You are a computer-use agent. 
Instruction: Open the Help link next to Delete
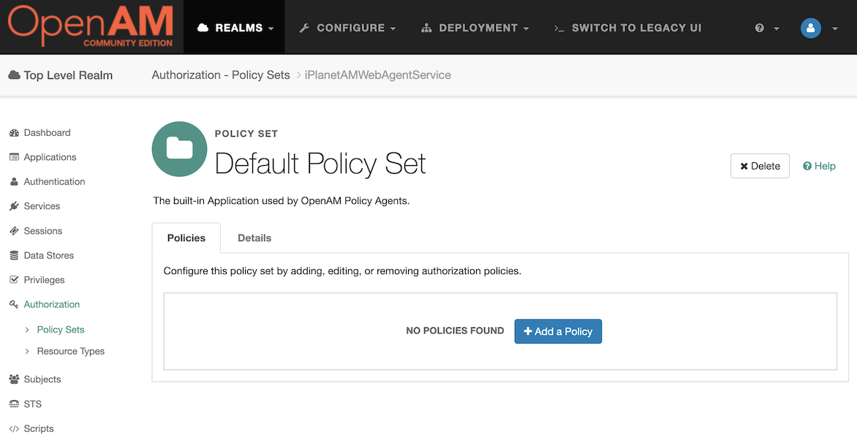click(819, 166)
